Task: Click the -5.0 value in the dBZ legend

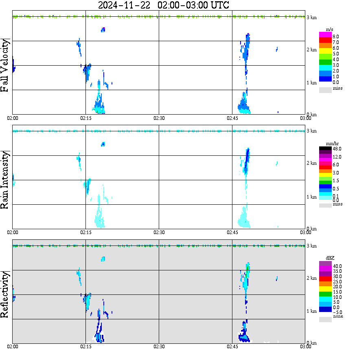Action: (337, 312)
